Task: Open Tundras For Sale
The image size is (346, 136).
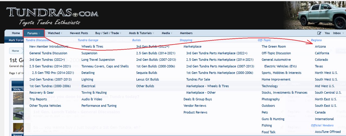Action: pos(198,79)
